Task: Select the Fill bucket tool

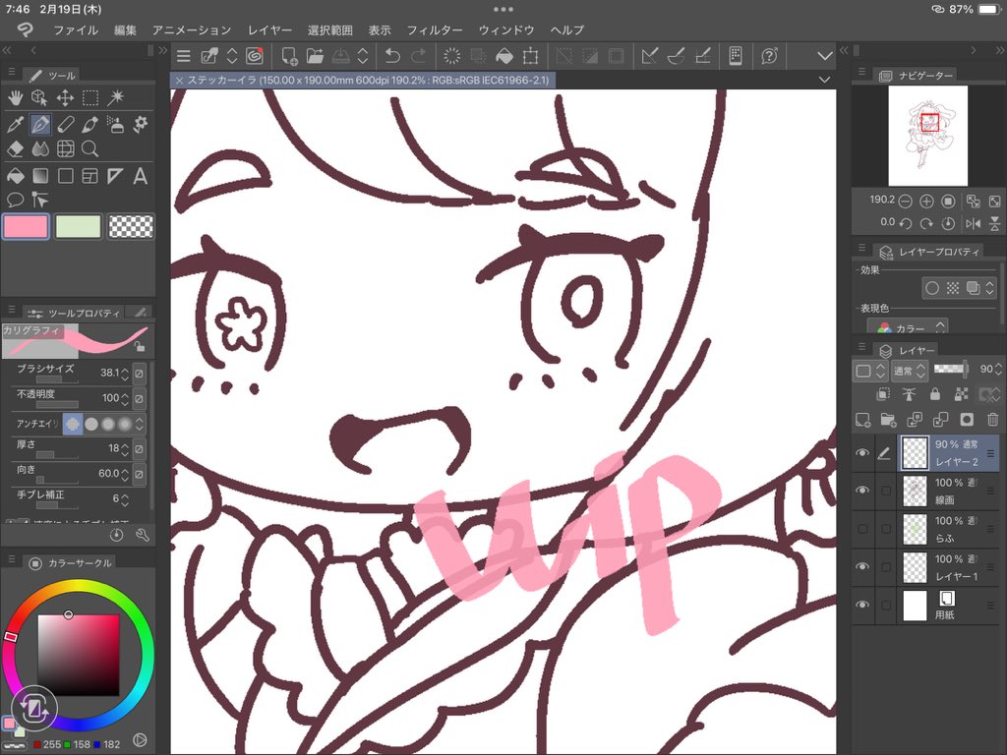Action: point(15,175)
